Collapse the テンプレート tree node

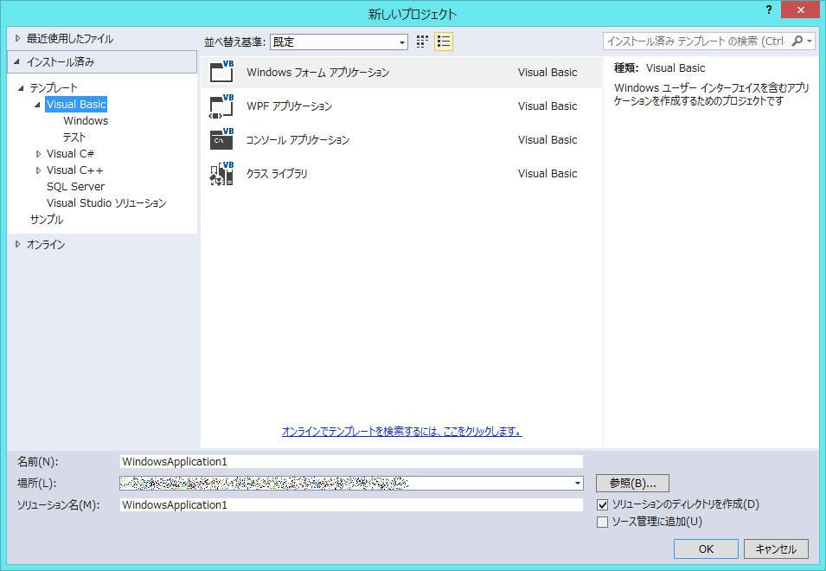21,88
